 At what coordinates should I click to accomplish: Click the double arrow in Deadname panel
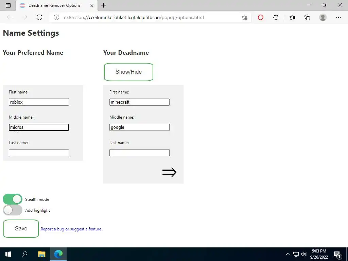169,172
